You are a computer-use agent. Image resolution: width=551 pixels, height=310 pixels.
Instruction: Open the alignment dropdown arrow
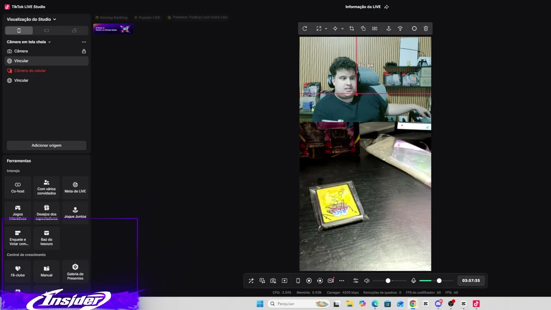342,29
